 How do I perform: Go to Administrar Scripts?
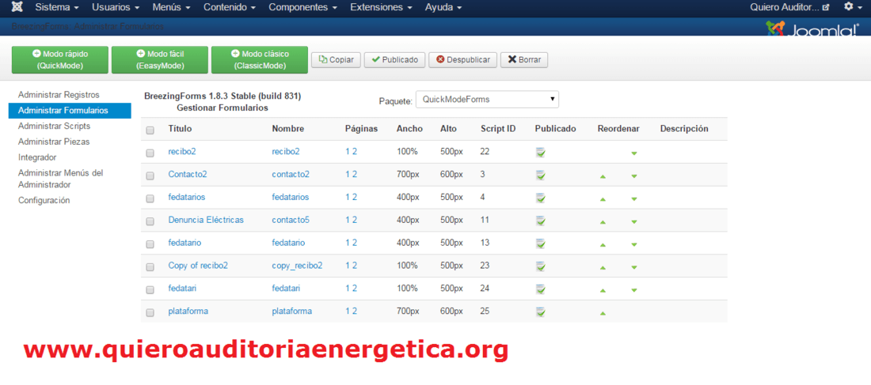54,126
